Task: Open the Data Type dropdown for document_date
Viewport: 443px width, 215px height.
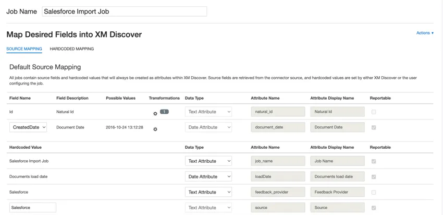Action: click(208, 127)
